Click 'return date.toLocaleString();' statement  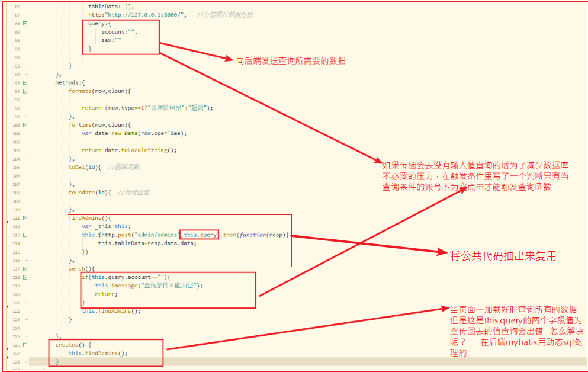pos(129,150)
